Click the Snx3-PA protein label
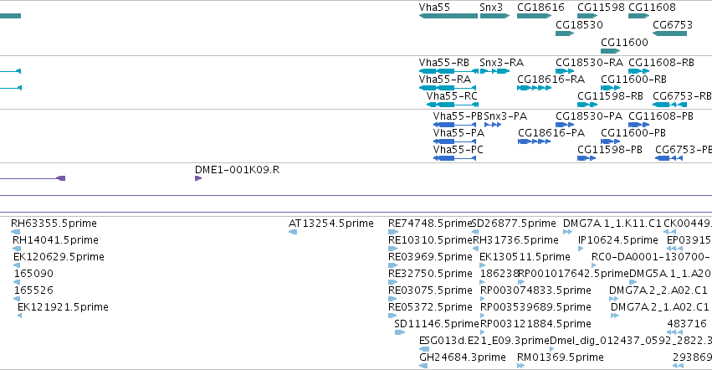Image resolution: width=712 pixels, height=370 pixels. pyautogui.click(x=505, y=116)
